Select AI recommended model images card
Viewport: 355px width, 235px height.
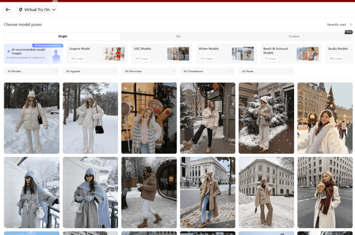(x=33, y=53)
